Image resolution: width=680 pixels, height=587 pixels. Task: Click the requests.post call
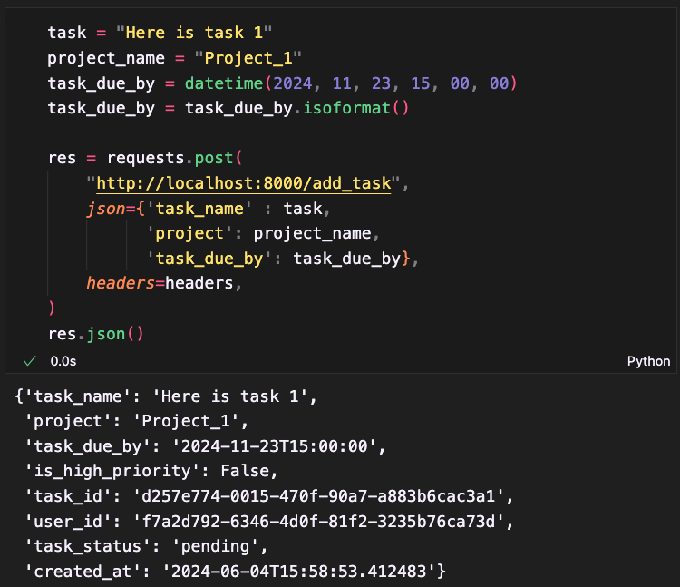185,159
